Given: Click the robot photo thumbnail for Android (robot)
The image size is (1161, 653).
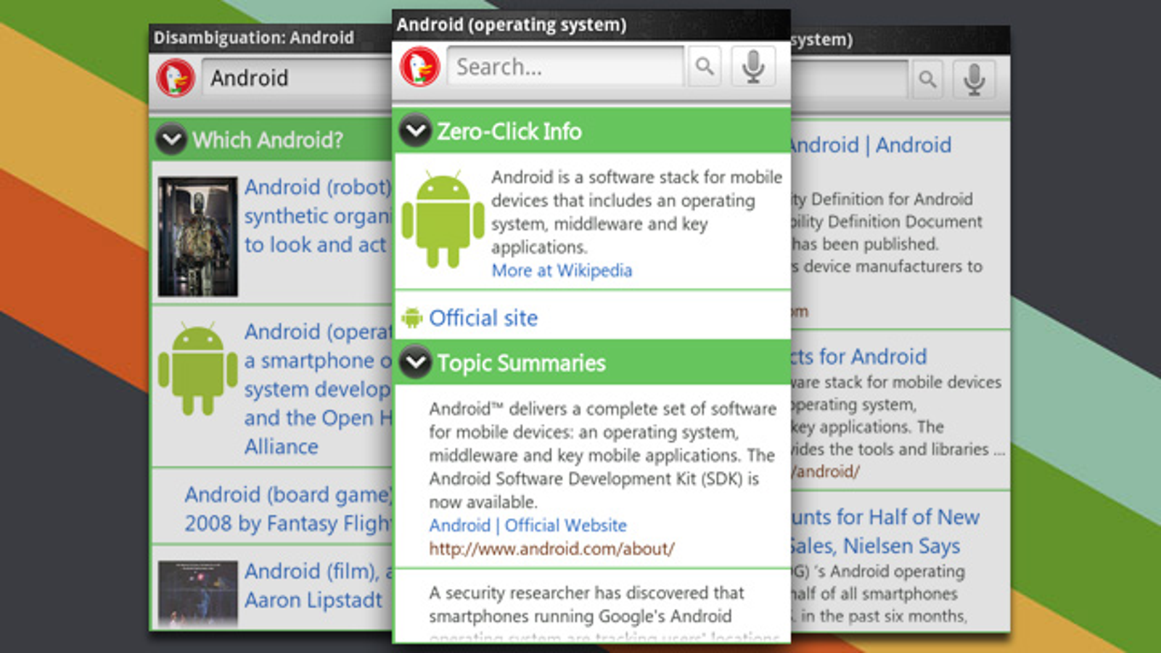Looking at the screenshot, I should click(x=198, y=237).
